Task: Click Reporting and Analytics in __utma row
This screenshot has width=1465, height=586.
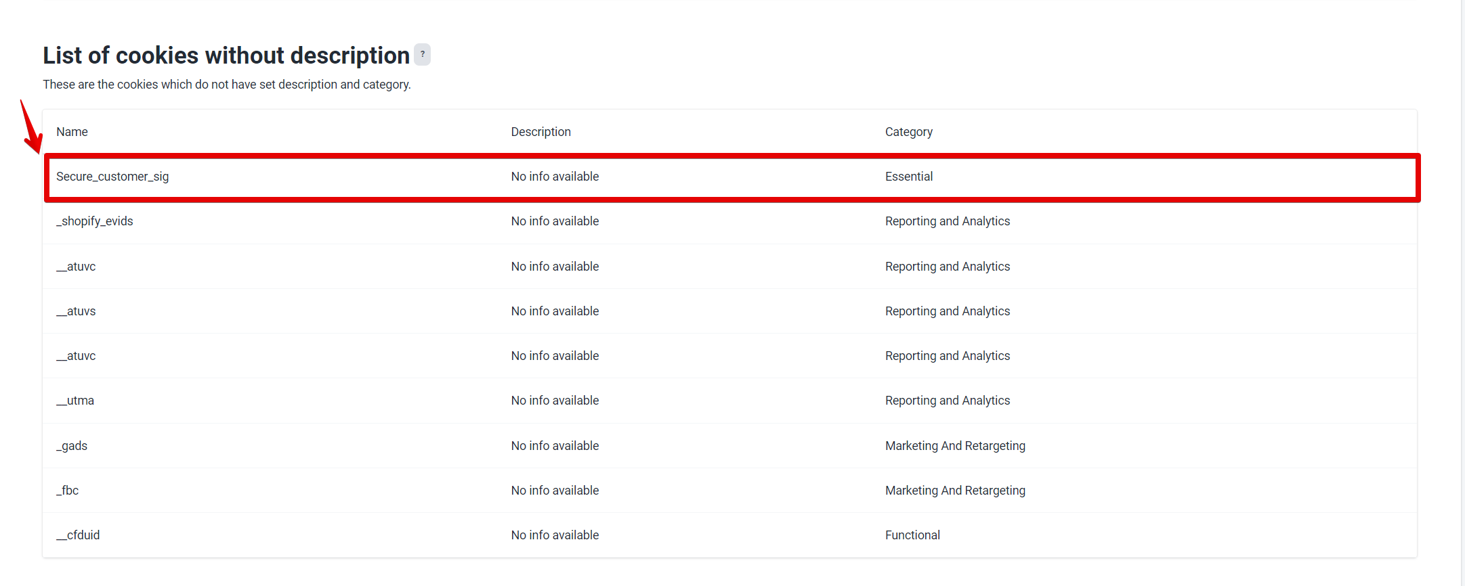Action: coord(947,401)
